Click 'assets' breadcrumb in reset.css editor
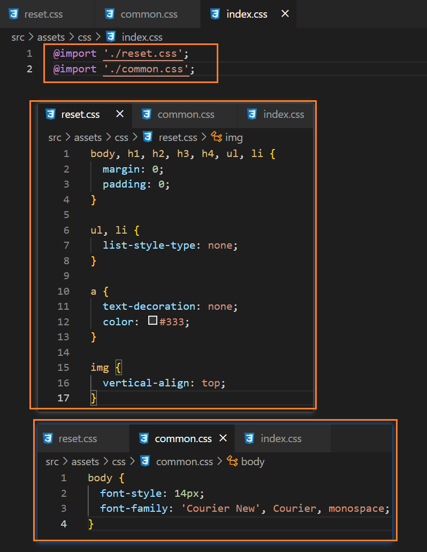Image resolution: width=427 pixels, height=552 pixels. (x=88, y=138)
